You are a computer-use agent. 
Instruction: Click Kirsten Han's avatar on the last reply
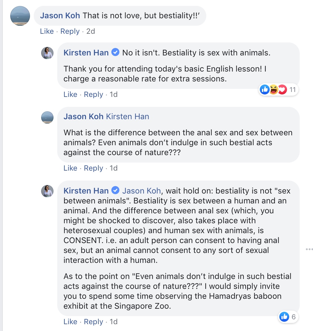(47, 191)
